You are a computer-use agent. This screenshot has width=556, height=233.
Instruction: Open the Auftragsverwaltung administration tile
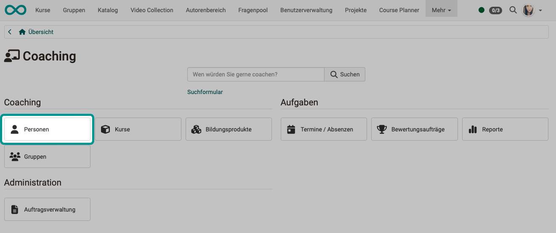pos(47,209)
